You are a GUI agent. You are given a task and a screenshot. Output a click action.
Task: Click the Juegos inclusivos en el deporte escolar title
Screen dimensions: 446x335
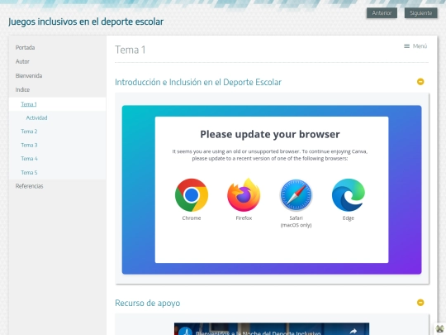[x=86, y=22]
